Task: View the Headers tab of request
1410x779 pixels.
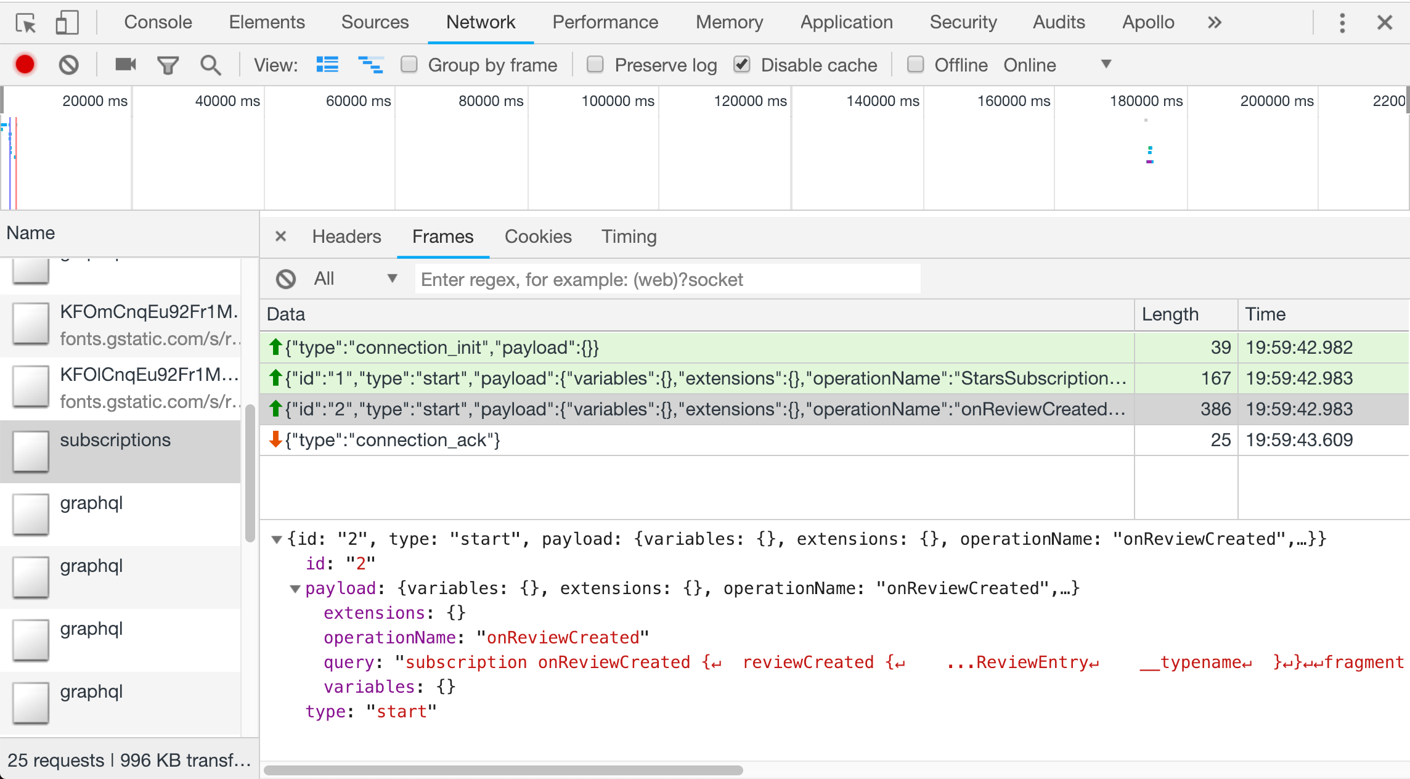Action: tap(347, 237)
